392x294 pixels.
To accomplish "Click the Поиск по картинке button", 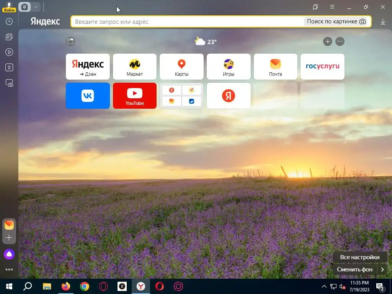I will (x=336, y=21).
